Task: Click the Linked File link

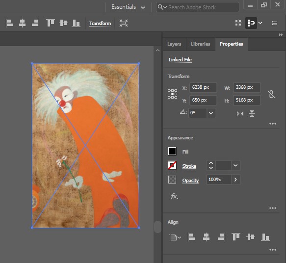Action: point(180,60)
